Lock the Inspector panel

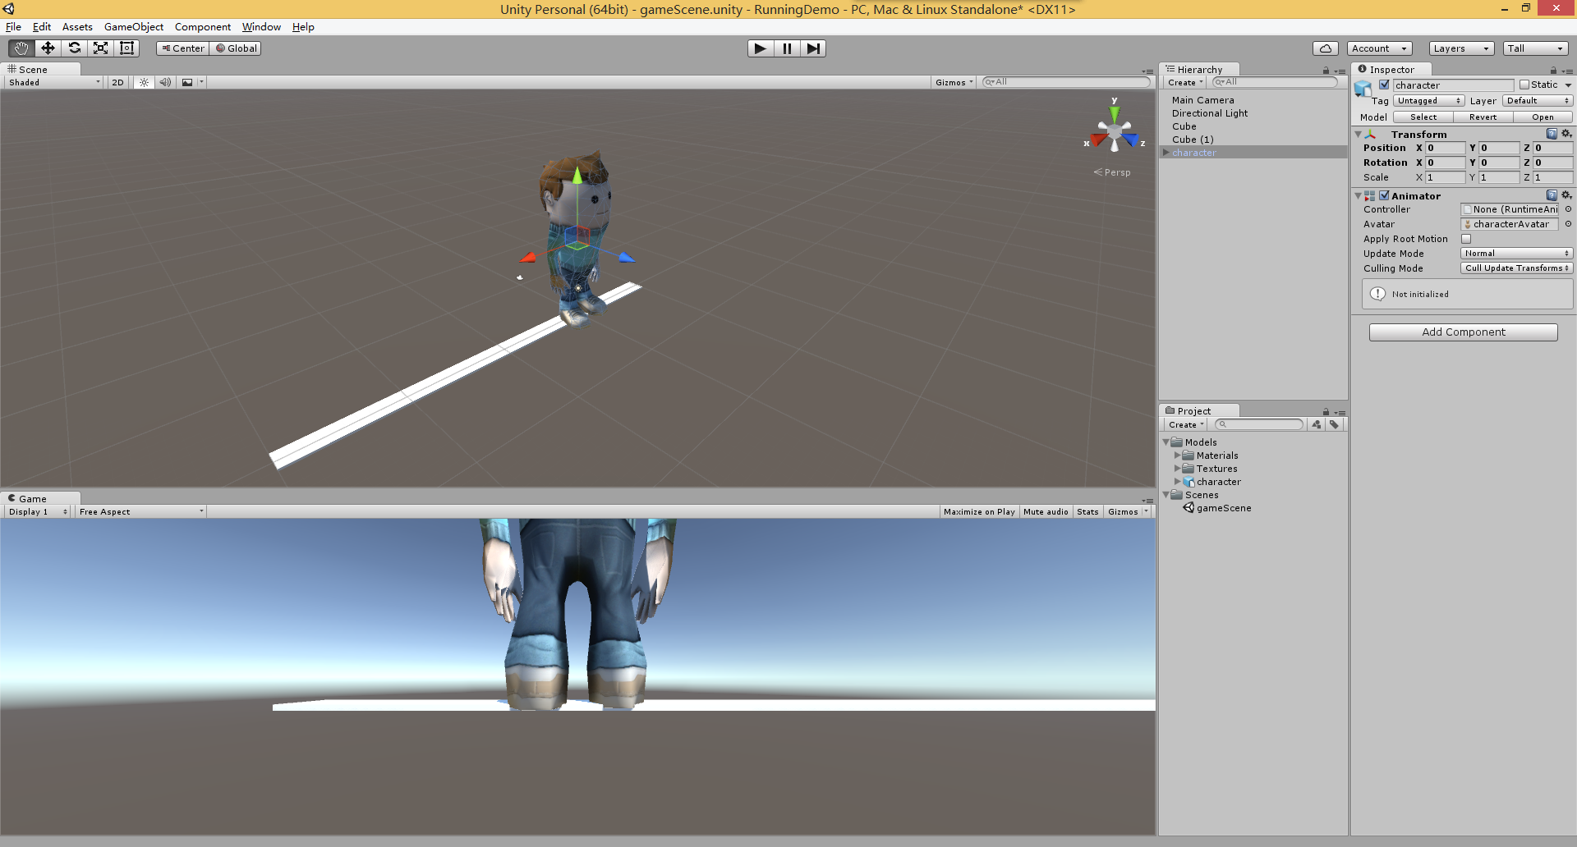tap(1553, 71)
